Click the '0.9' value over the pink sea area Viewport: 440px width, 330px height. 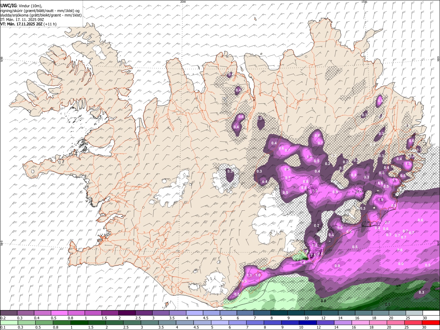[x=337, y=266]
